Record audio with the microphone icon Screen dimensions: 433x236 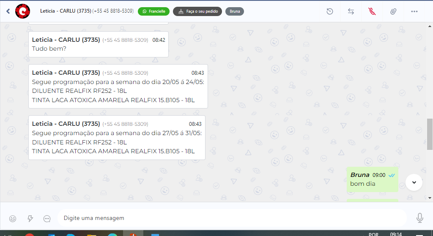coord(419,218)
